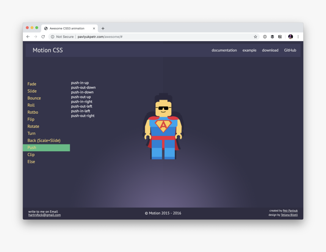The height and width of the screenshot is (252, 326).
Task: Open the Petr Pavlyuk creator link
Action: (x=290, y=211)
